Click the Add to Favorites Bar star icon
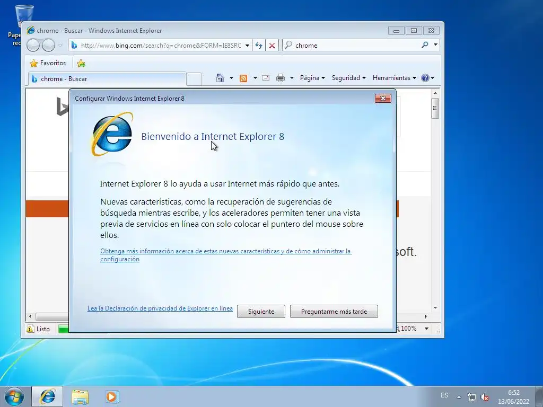 point(81,64)
